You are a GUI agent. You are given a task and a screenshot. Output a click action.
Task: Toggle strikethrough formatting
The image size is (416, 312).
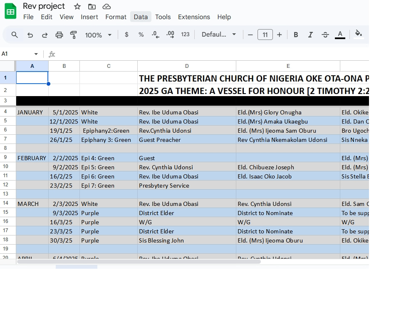coord(325,35)
